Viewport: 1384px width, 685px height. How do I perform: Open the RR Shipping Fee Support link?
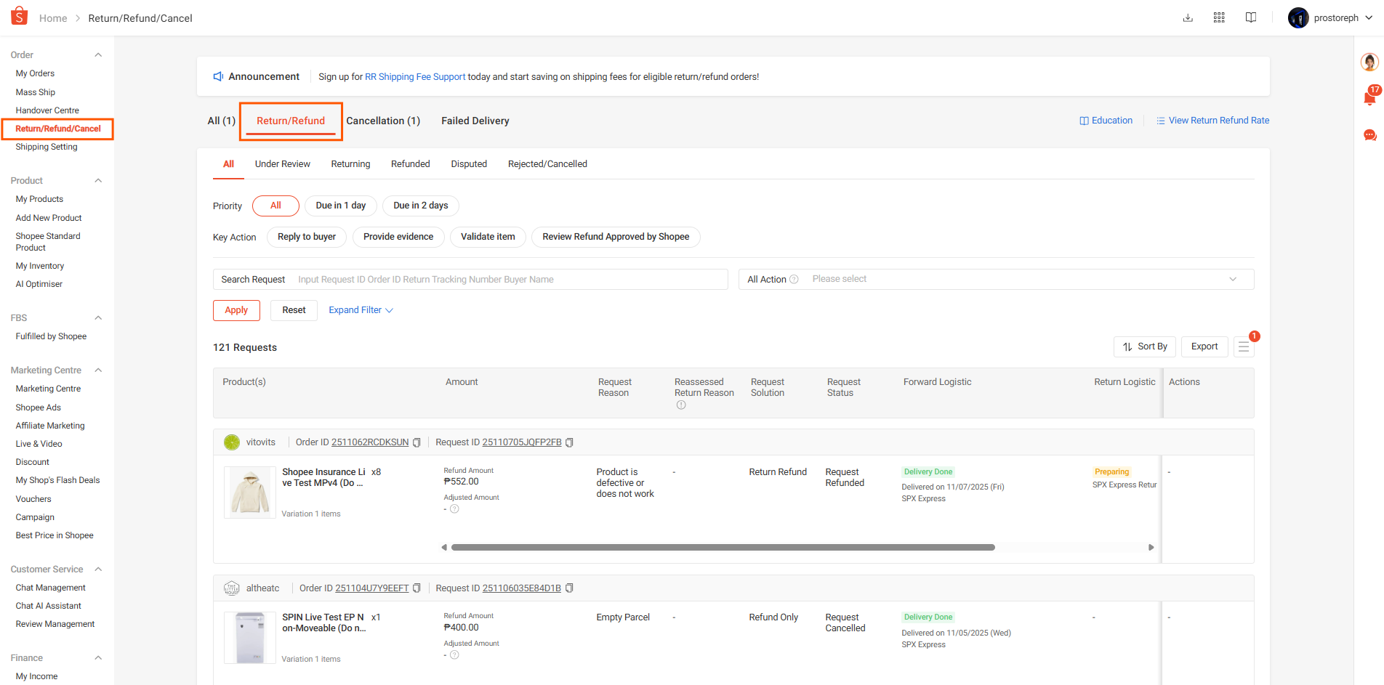(x=415, y=77)
